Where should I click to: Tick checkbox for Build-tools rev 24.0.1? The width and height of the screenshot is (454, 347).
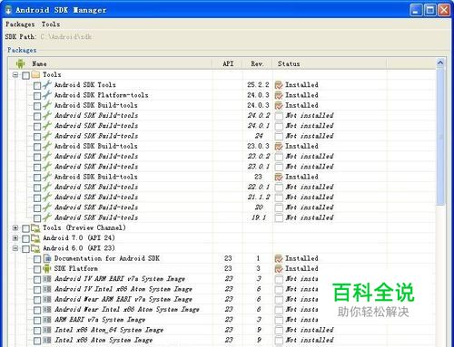coord(37,126)
